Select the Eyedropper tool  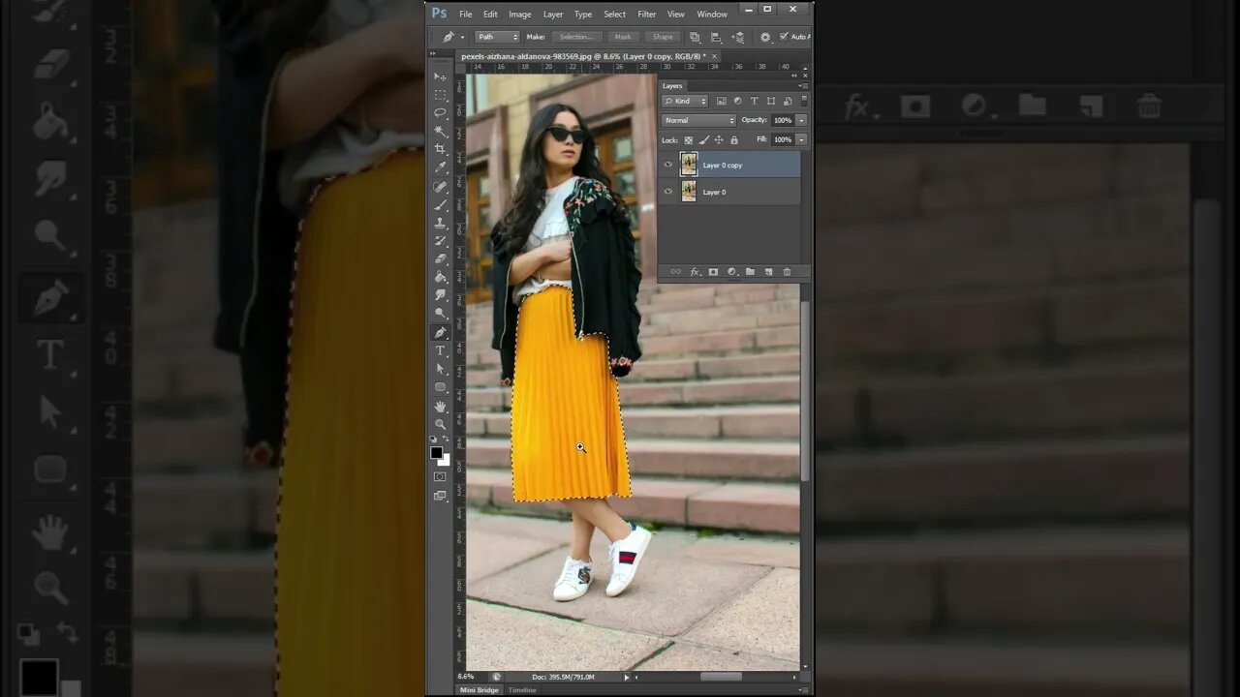[x=440, y=167]
